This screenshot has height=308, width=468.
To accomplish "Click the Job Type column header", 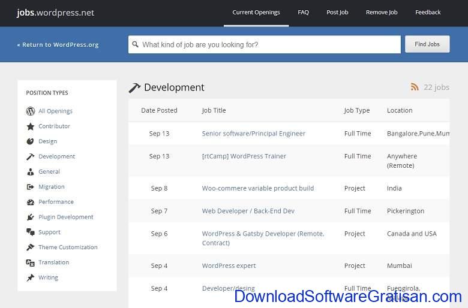I will [356, 110].
